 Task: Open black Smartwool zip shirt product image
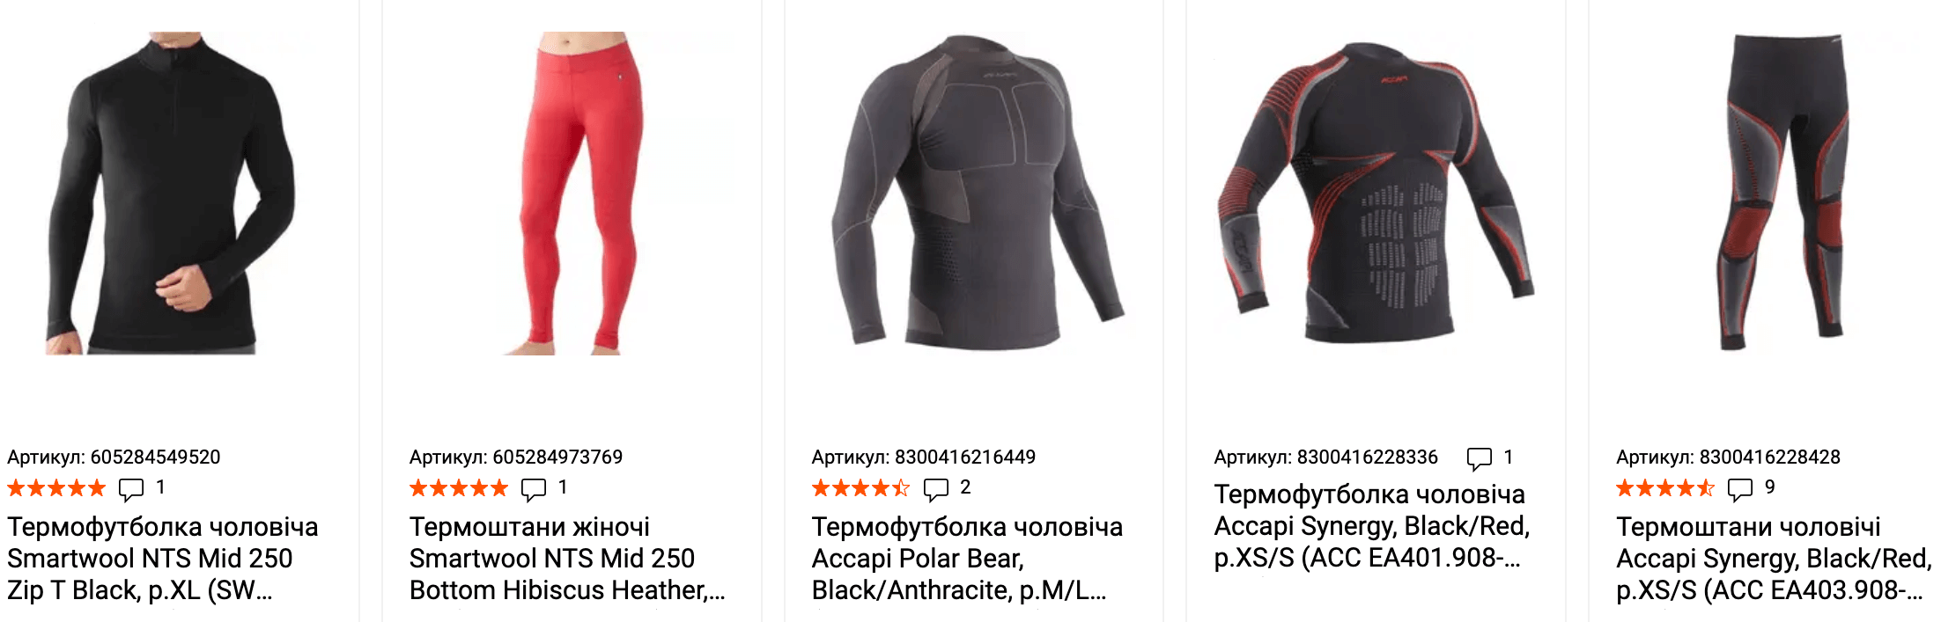(172, 194)
